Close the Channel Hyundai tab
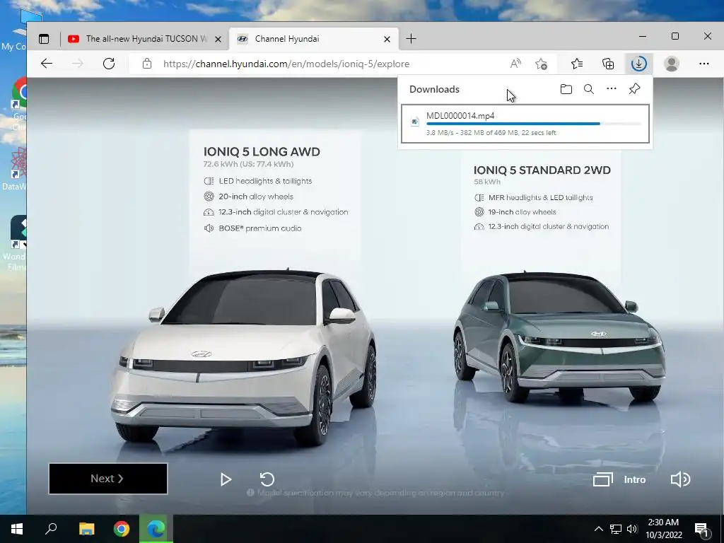The height and width of the screenshot is (543, 724). point(387,40)
